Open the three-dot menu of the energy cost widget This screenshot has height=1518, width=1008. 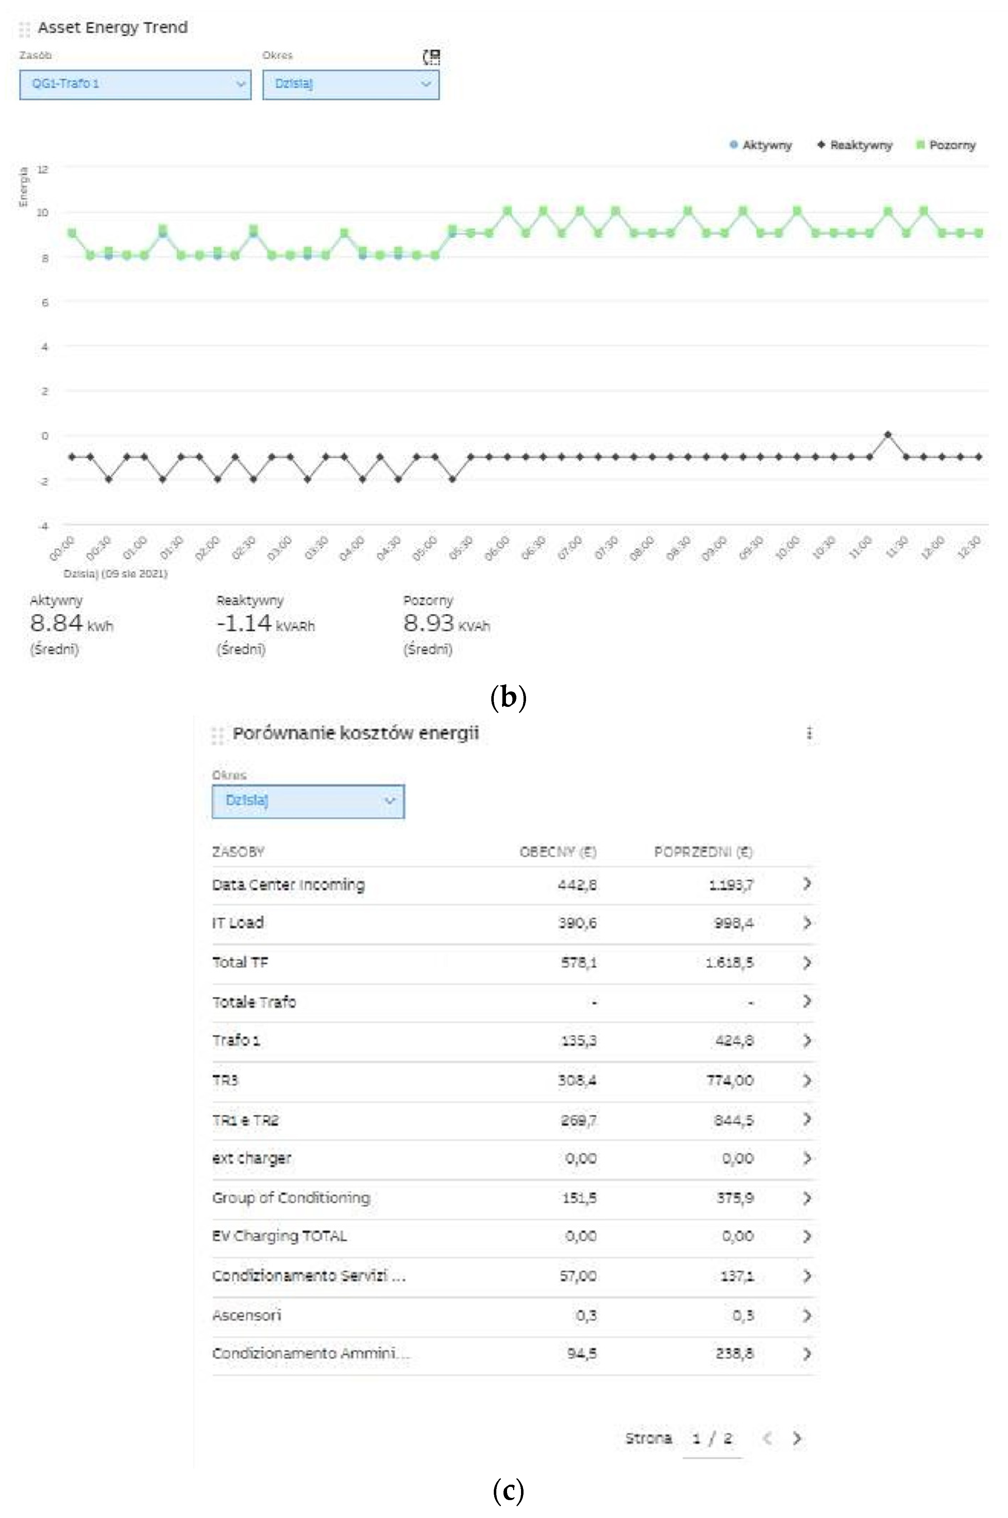point(809,733)
